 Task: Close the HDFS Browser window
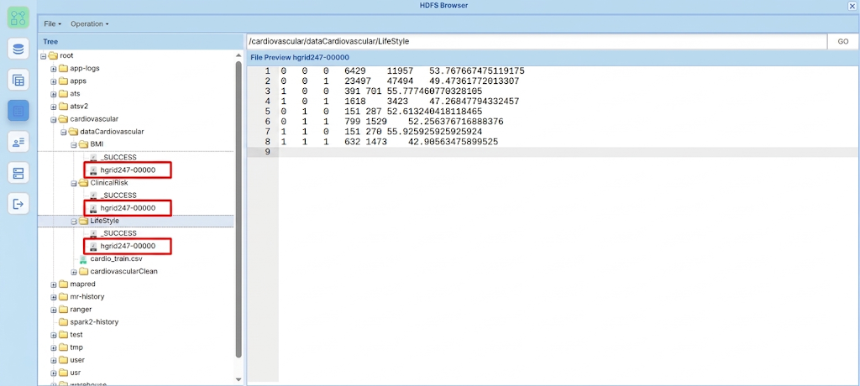(x=852, y=6)
